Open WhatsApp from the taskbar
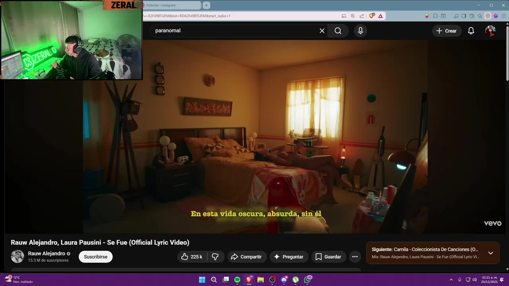Viewport: 509px width, 286px height. 308,280
